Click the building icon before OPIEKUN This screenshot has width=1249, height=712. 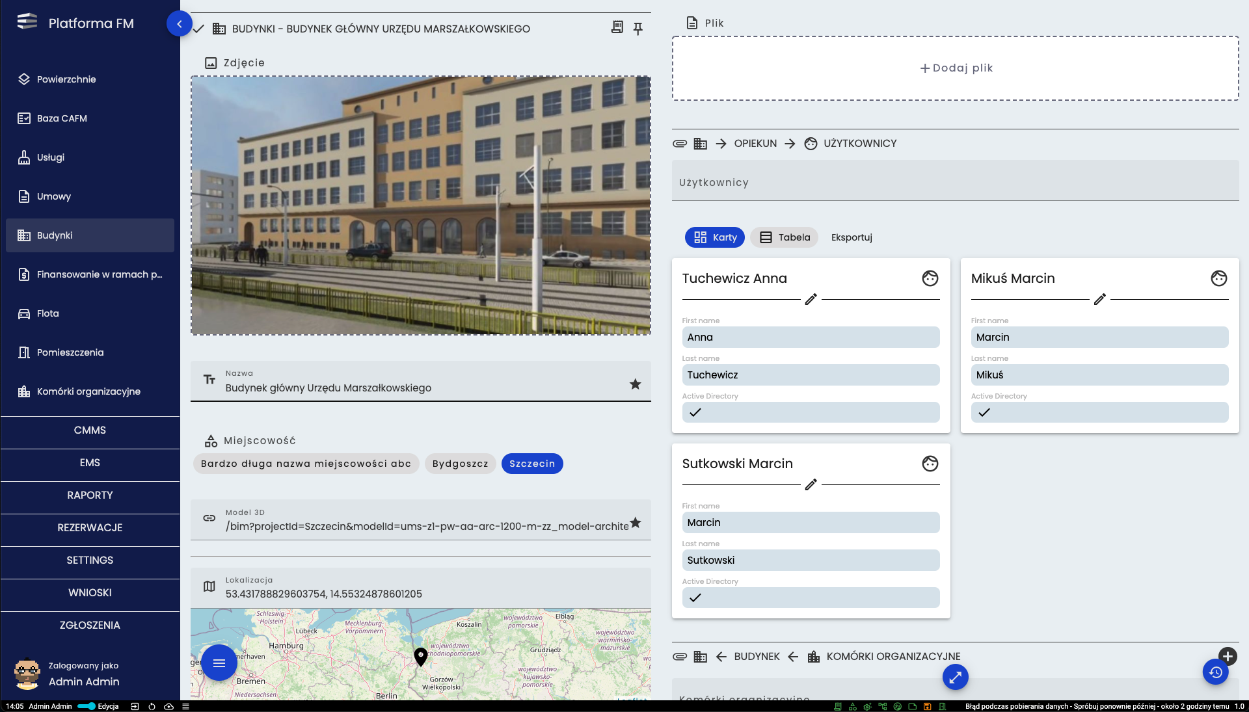[x=701, y=144]
